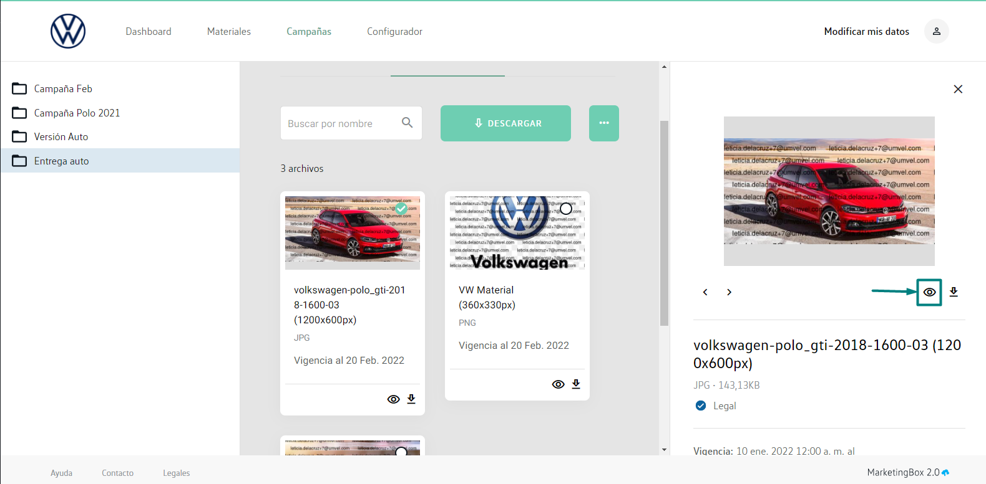Viewport: 986px width, 484px height.
Task: Click the 'PNG' label on VW Material card
Action: point(467,323)
